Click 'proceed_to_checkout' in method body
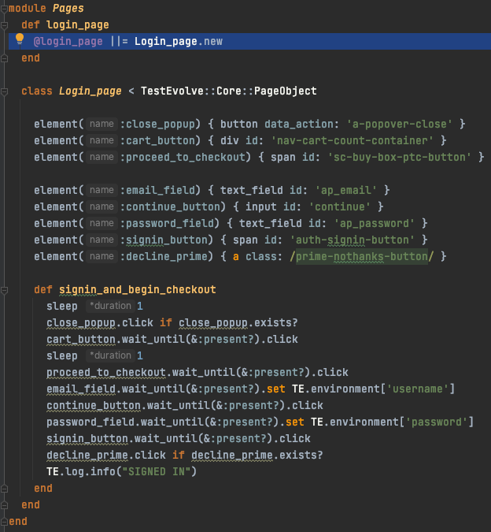 (x=106, y=373)
